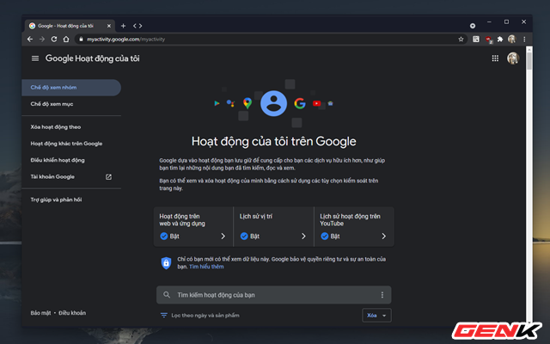Click the address bar URL
The image size is (550, 344).
(x=126, y=40)
